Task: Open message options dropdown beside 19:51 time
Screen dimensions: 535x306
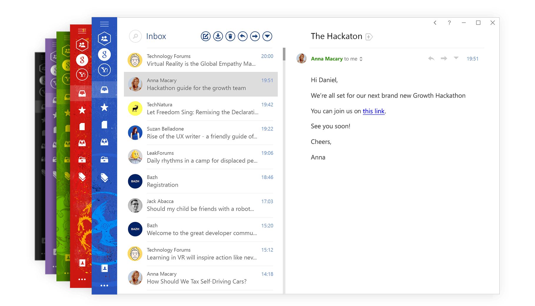Action: coord(456,58)
